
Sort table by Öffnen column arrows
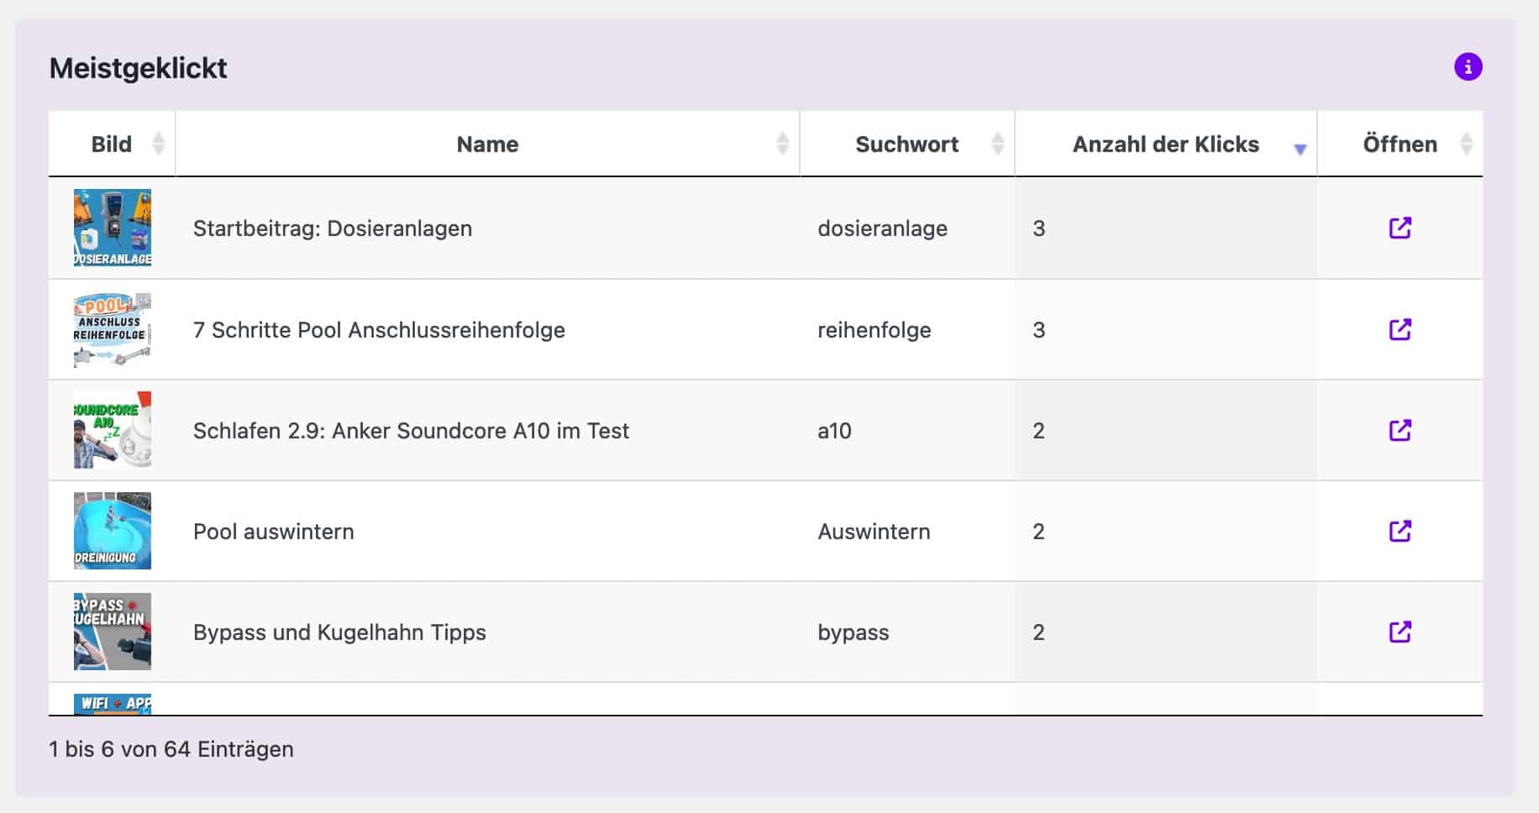point(1466,144)
